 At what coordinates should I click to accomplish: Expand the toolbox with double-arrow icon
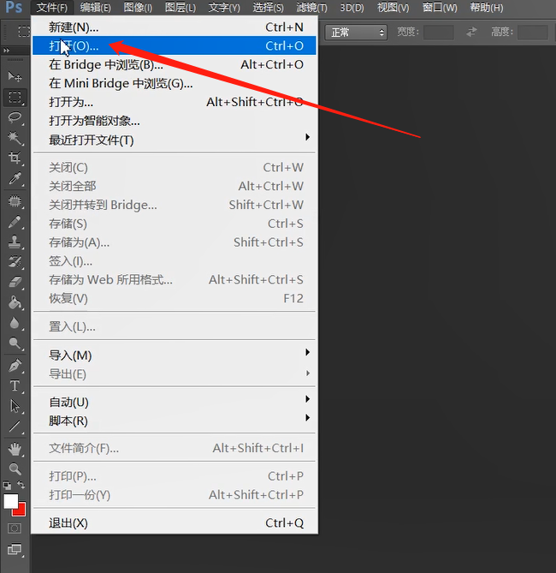(6, 50)
